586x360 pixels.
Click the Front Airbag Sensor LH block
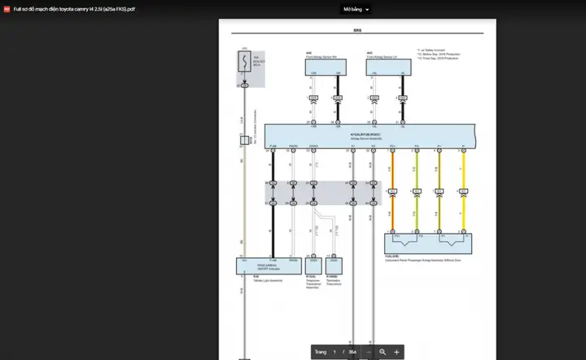click(x=389, y=68)
